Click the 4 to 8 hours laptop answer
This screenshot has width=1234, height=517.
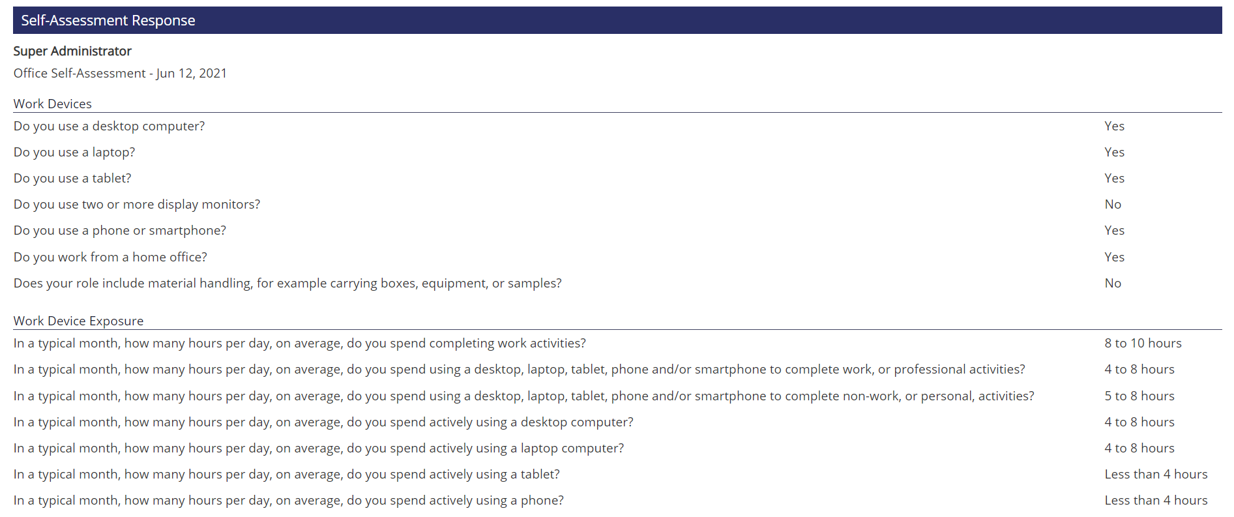pos(1139,448)
